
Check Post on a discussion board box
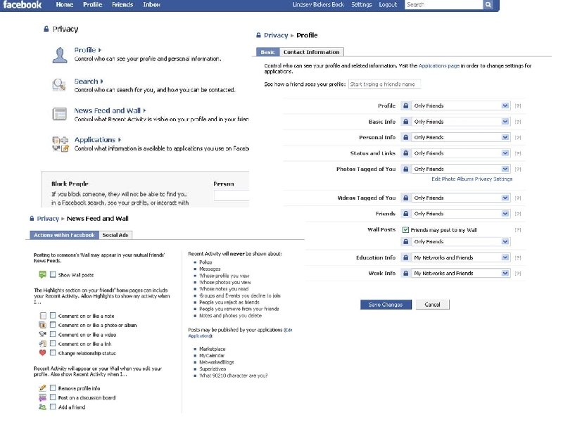click(x=53, y=397)
